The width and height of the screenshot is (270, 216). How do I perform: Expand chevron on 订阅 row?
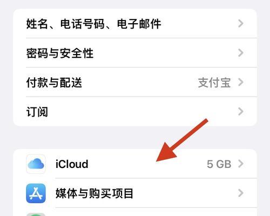click(241, 112)
